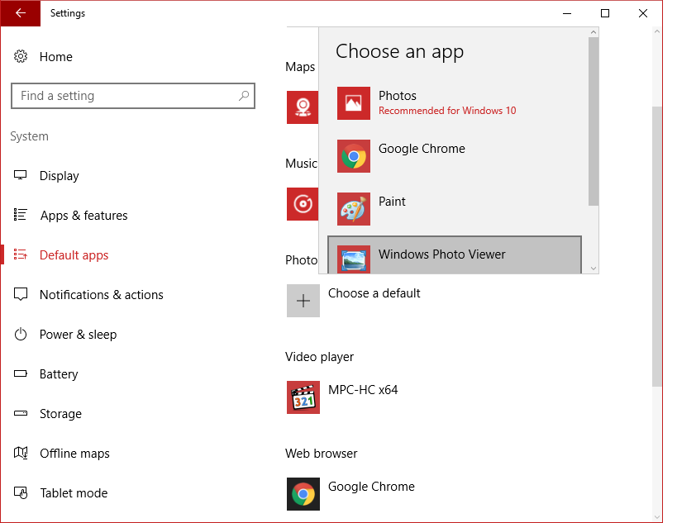The height and width of the screenshot is (523, 677).
Task: Open Power & sleep settings
Action: [79, 335]
